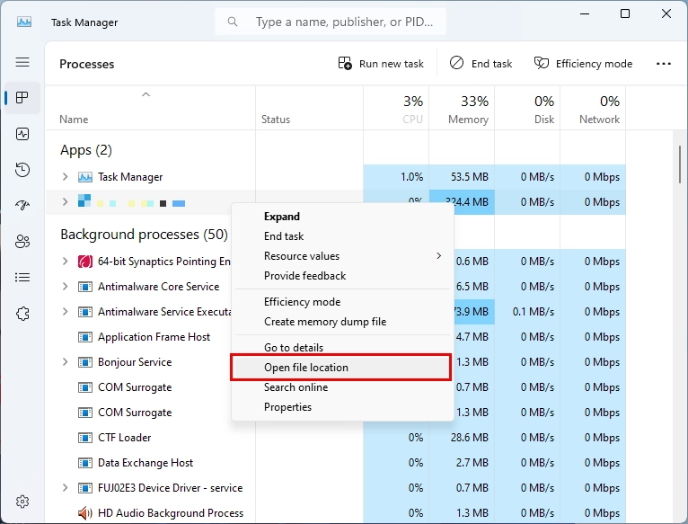This screenshot has width=688, height=524.
Task: Open the Performance page icon in sidebar
Action: (22, 134)
